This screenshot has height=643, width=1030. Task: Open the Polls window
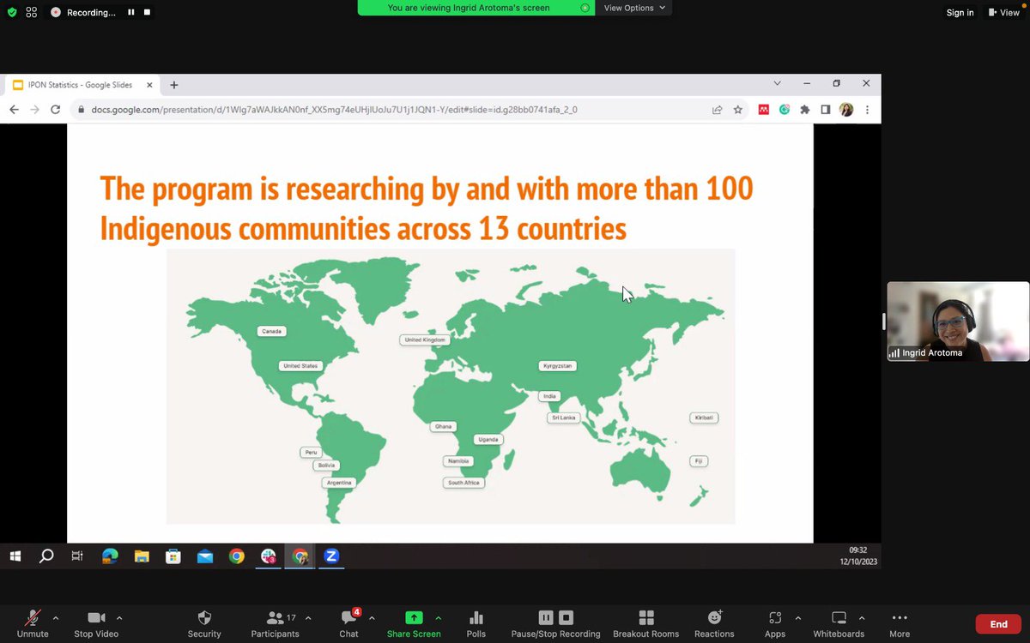tap(476, 624)
